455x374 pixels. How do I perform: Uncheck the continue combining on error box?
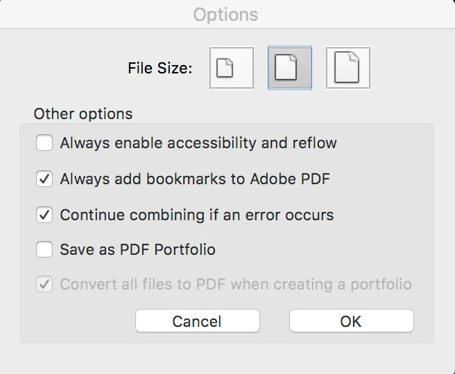pos(44,215)
